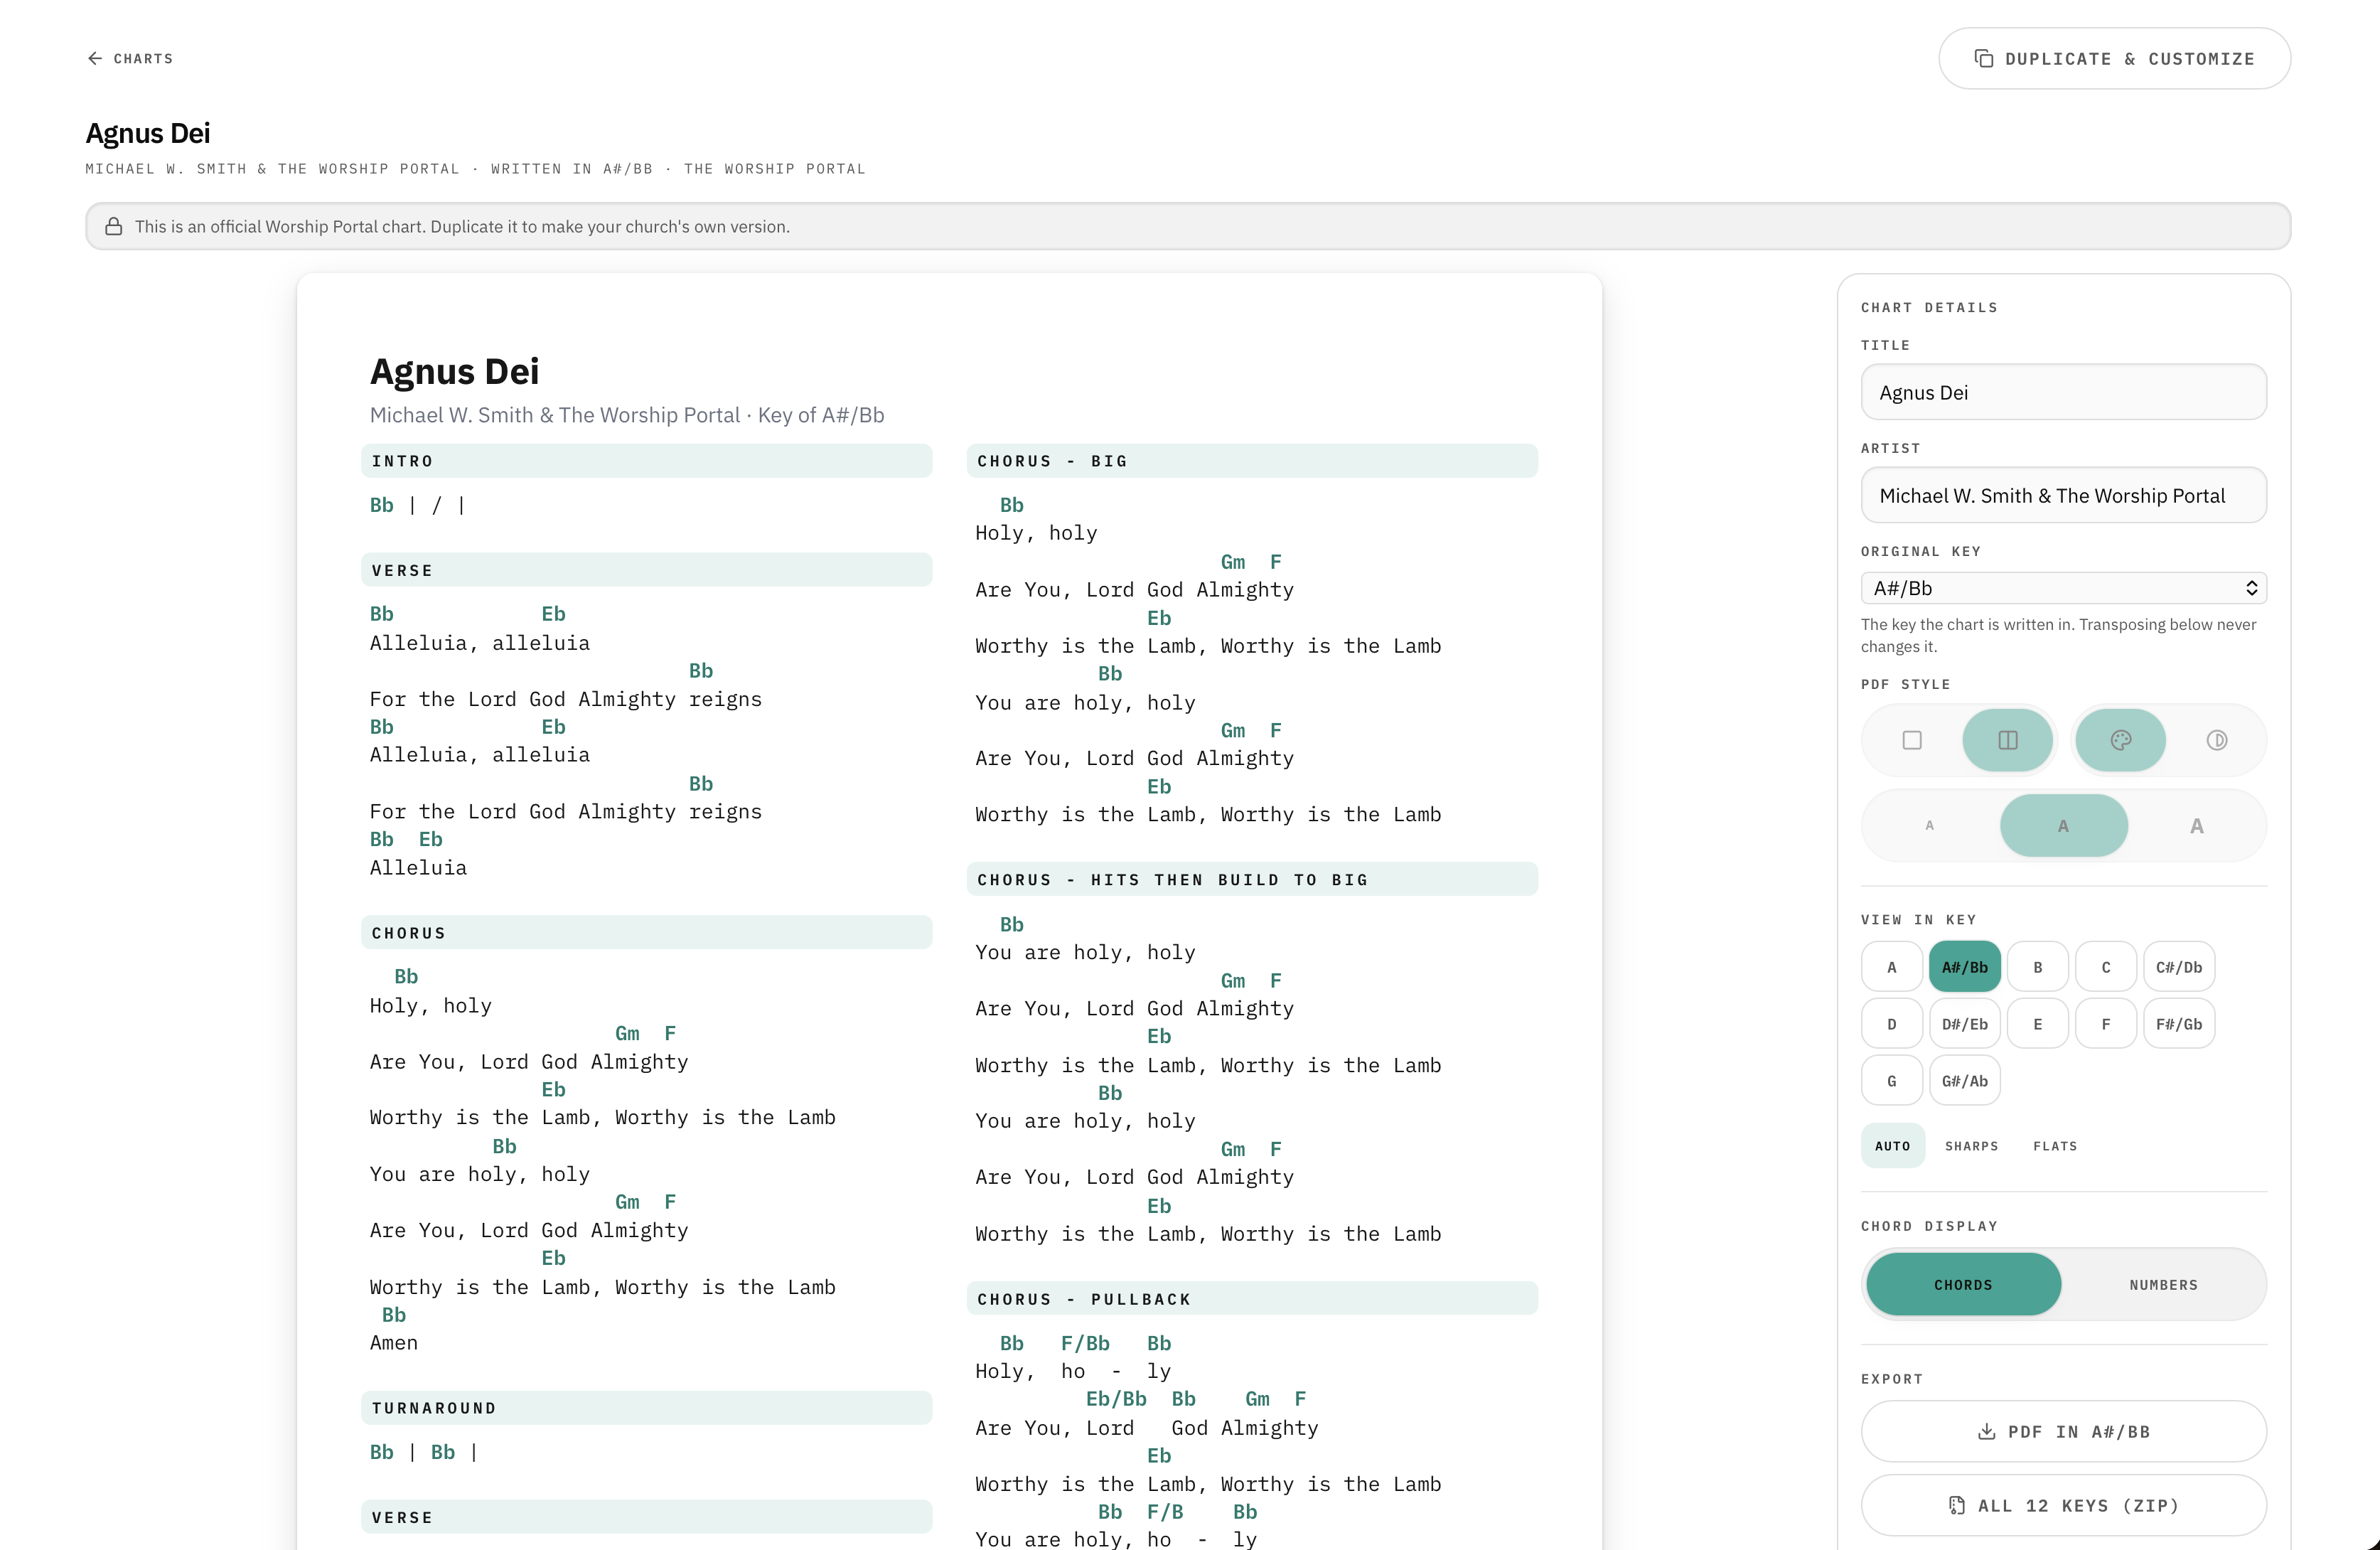
Task: Choose color palette PDF style
Action: [x=2120, y=740]
